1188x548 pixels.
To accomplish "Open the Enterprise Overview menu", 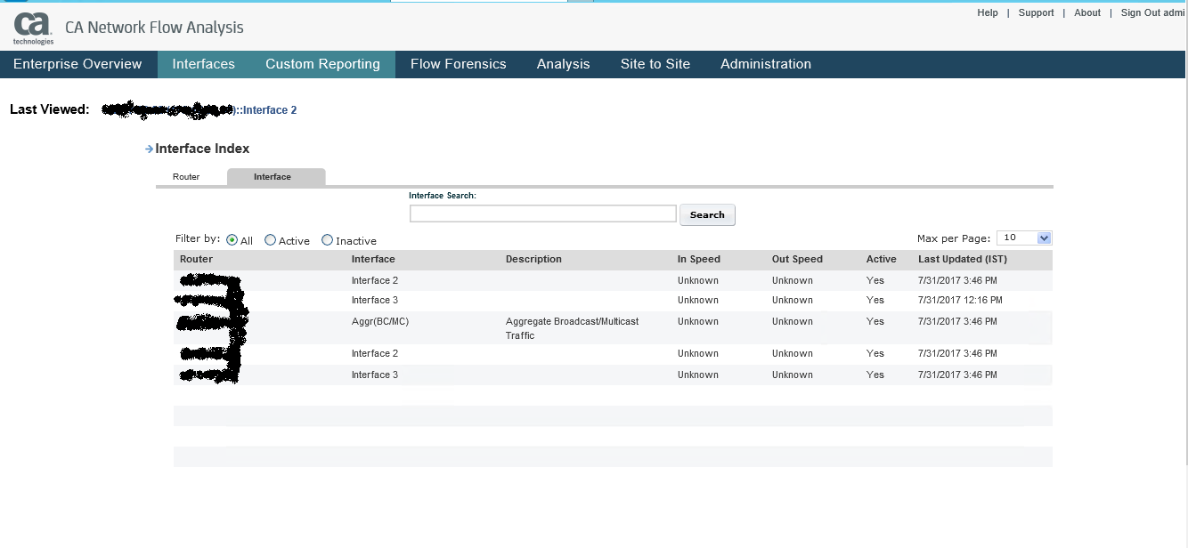I will click(x=77, y=64).
